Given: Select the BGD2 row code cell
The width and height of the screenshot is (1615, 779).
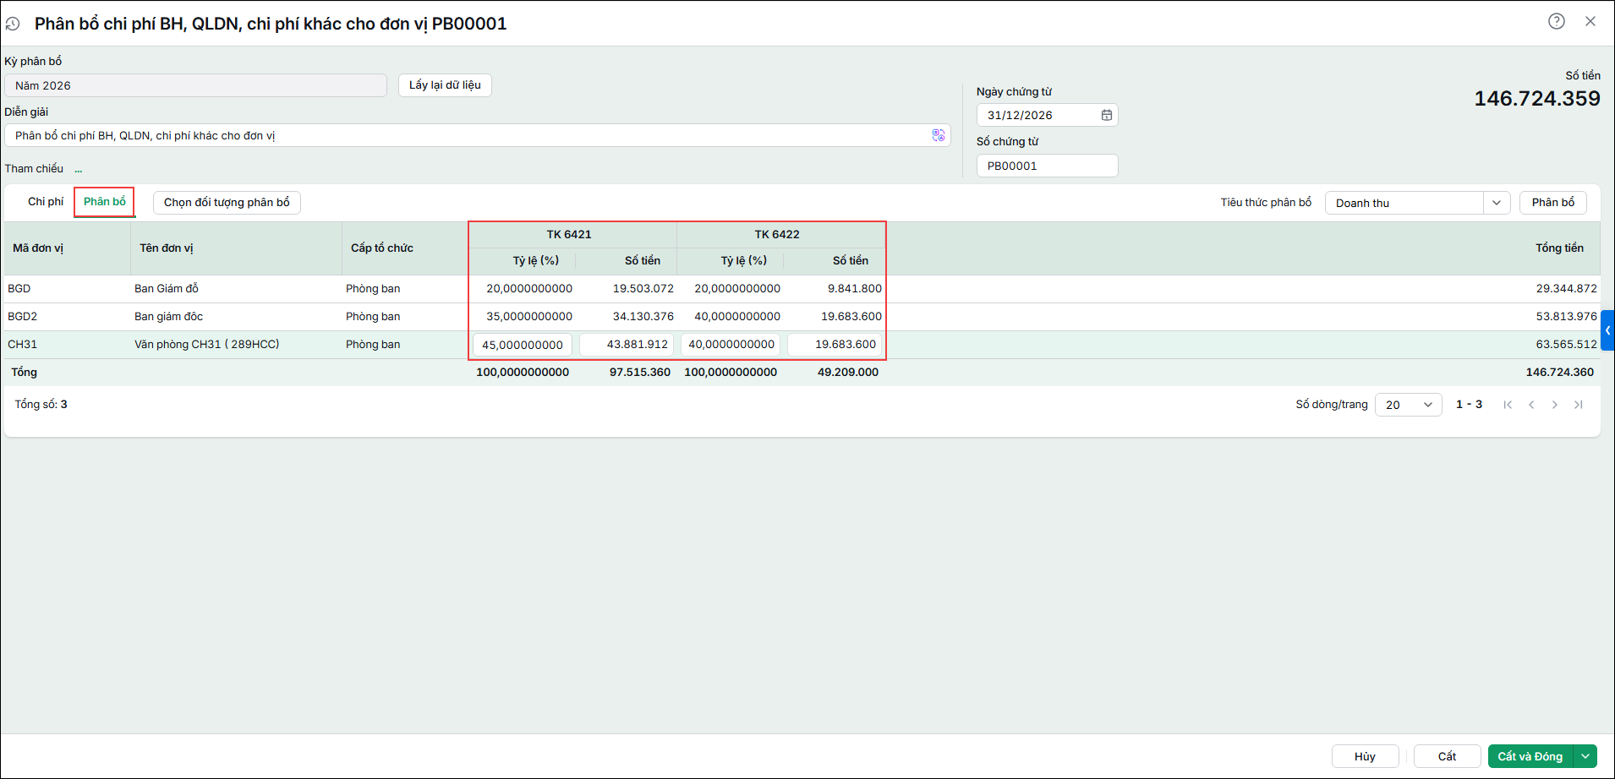Looking at the screenshot, I should coord(23,317).
